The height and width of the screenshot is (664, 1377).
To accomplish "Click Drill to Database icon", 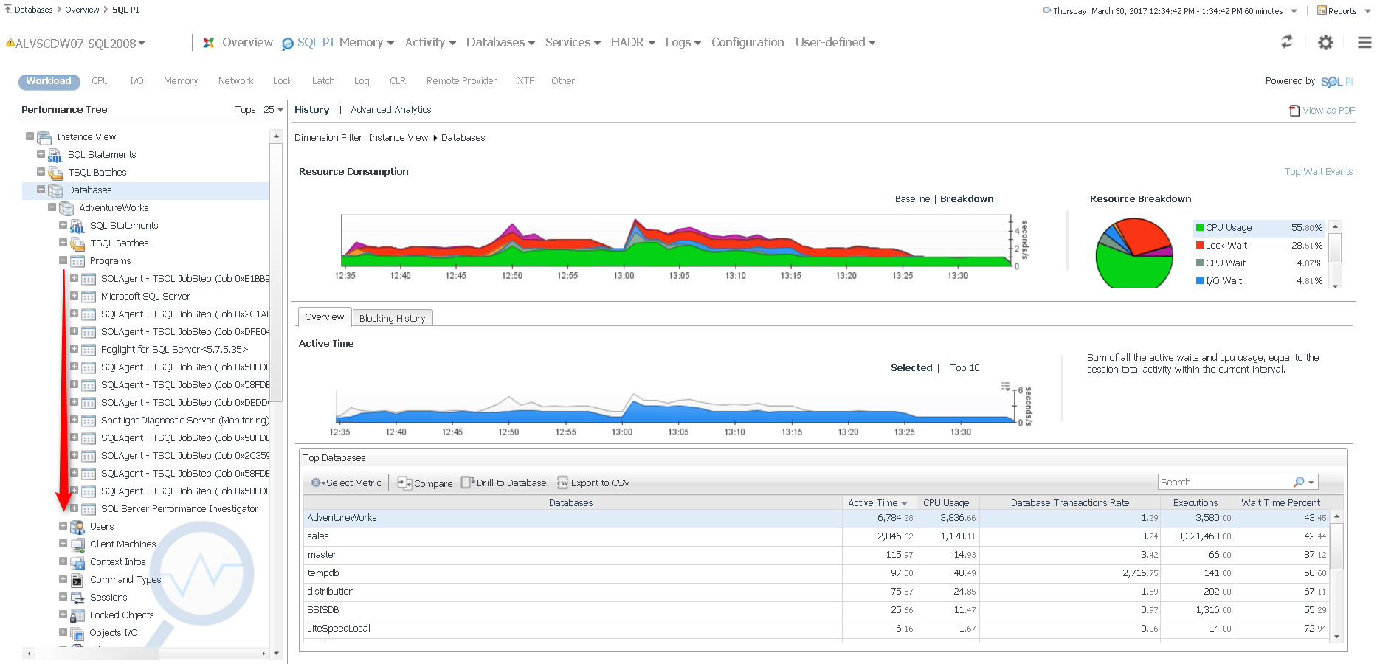I will point(467,483).
